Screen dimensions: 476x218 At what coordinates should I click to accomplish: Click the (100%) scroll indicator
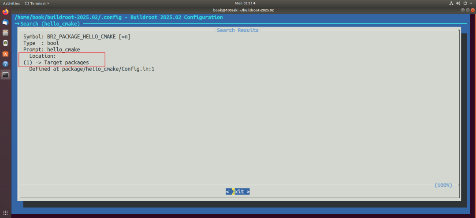click(443, 185)
